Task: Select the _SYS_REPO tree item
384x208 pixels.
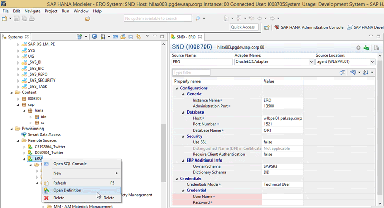Action: coord(38,74)
